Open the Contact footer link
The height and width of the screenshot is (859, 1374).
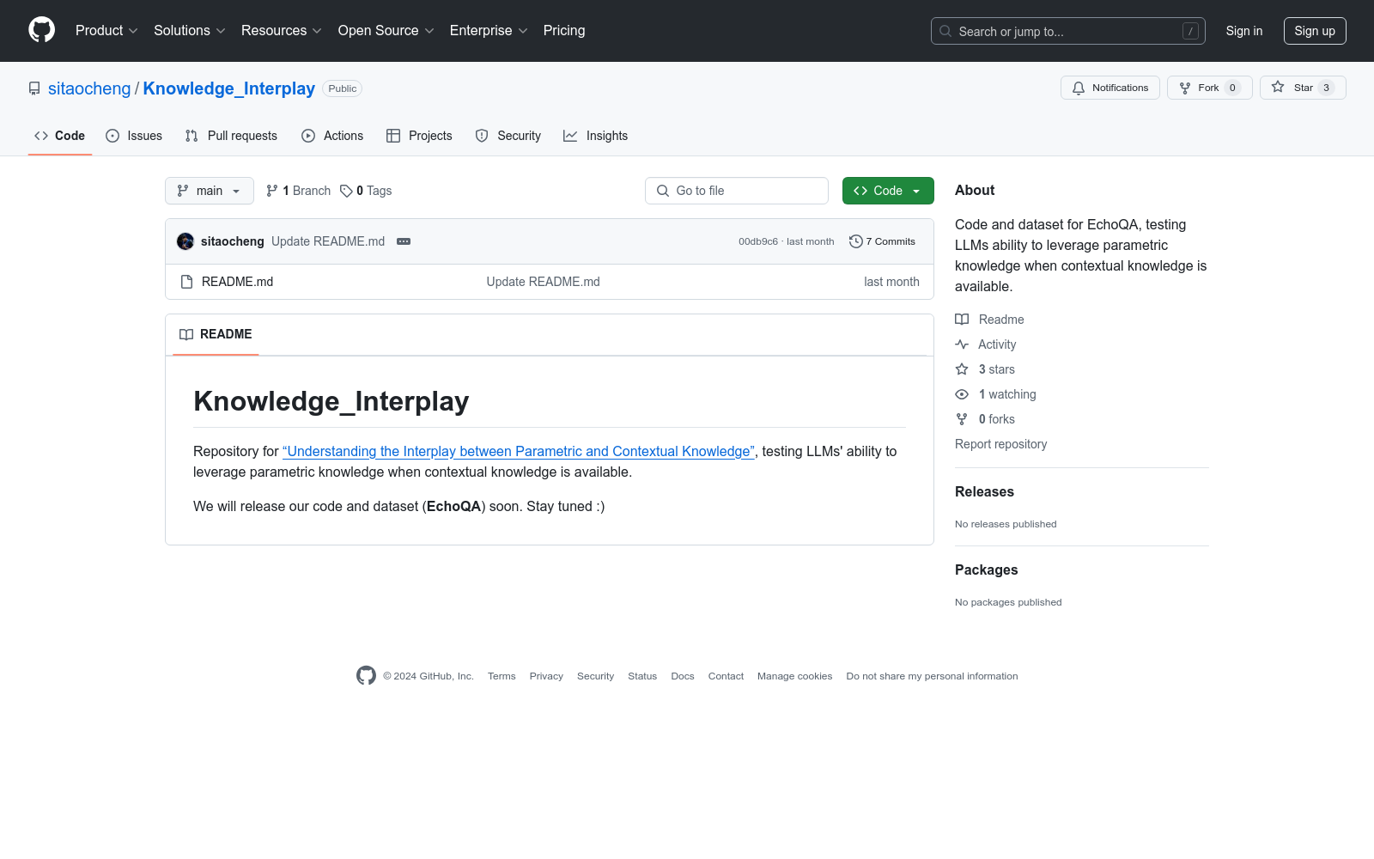coord(726,676)
